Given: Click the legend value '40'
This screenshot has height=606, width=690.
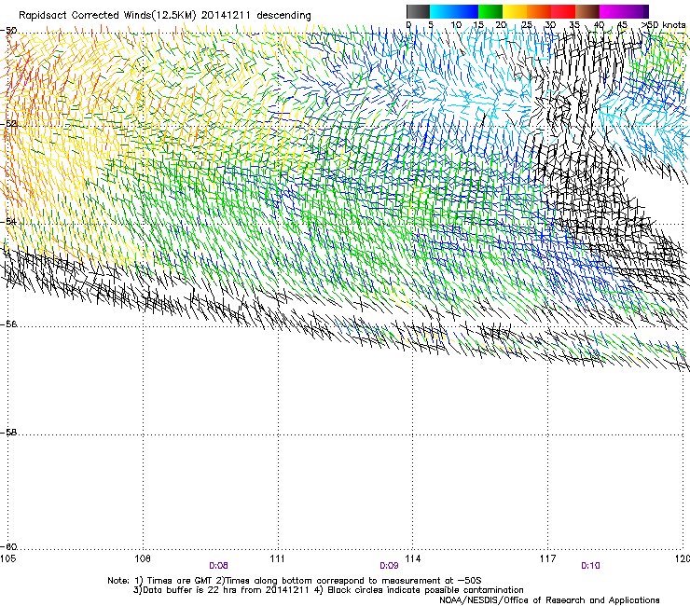Looking at the screenshot, I should pyautogui.click(x=599, y=25).
